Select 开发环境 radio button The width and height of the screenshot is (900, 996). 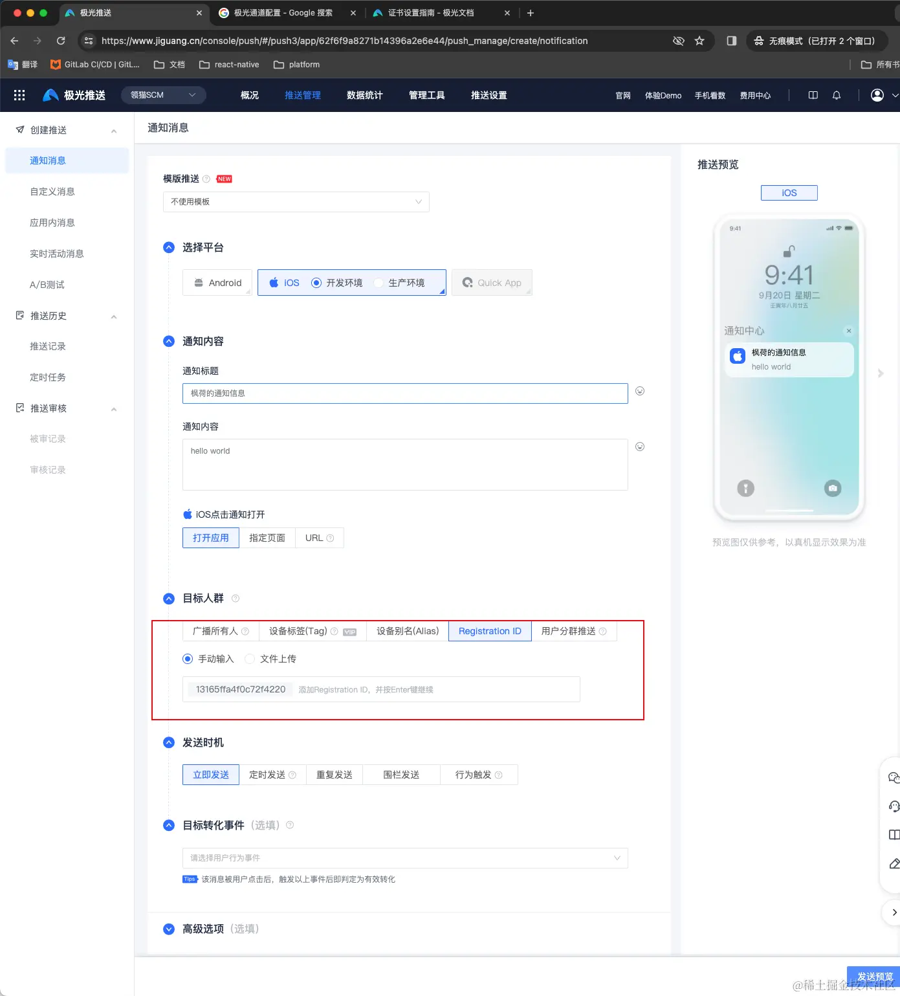pos(316,283)
